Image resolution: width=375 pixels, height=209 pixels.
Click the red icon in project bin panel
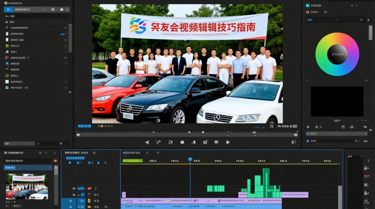(55, 161)
